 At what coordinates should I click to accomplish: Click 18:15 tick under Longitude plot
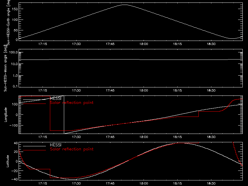[177, 137]
